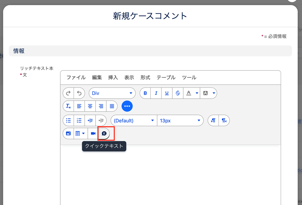Toggle strikethrough formatting
This screenshot has height=205, width=302.
178,93
